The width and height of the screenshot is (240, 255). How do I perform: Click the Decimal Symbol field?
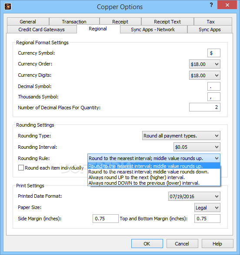(214, 86)
